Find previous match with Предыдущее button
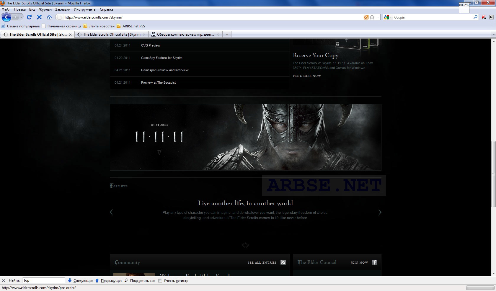Viewport: 496px width, 291px height. pos(109,280)
